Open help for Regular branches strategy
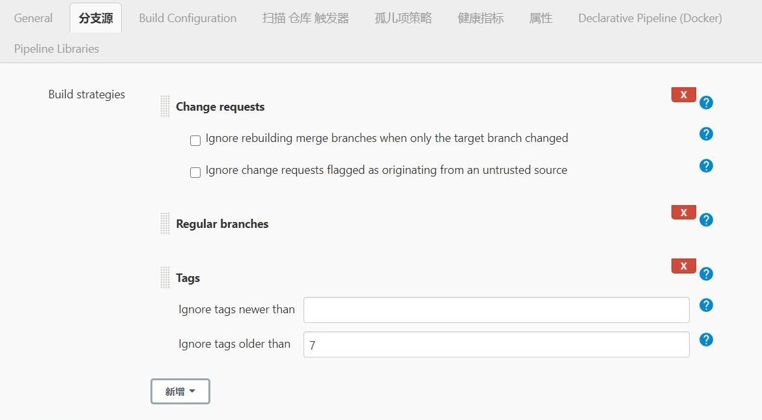Viewport: 762px width, 420px height. pyautogui.click(x=706, y=220)
